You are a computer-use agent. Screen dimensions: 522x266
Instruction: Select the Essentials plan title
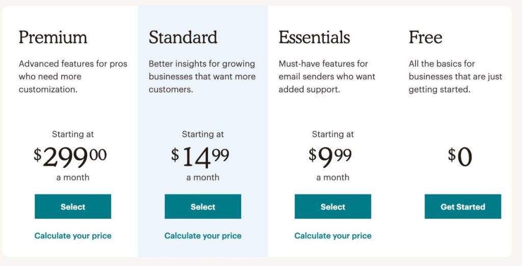(x=314, y=37)
